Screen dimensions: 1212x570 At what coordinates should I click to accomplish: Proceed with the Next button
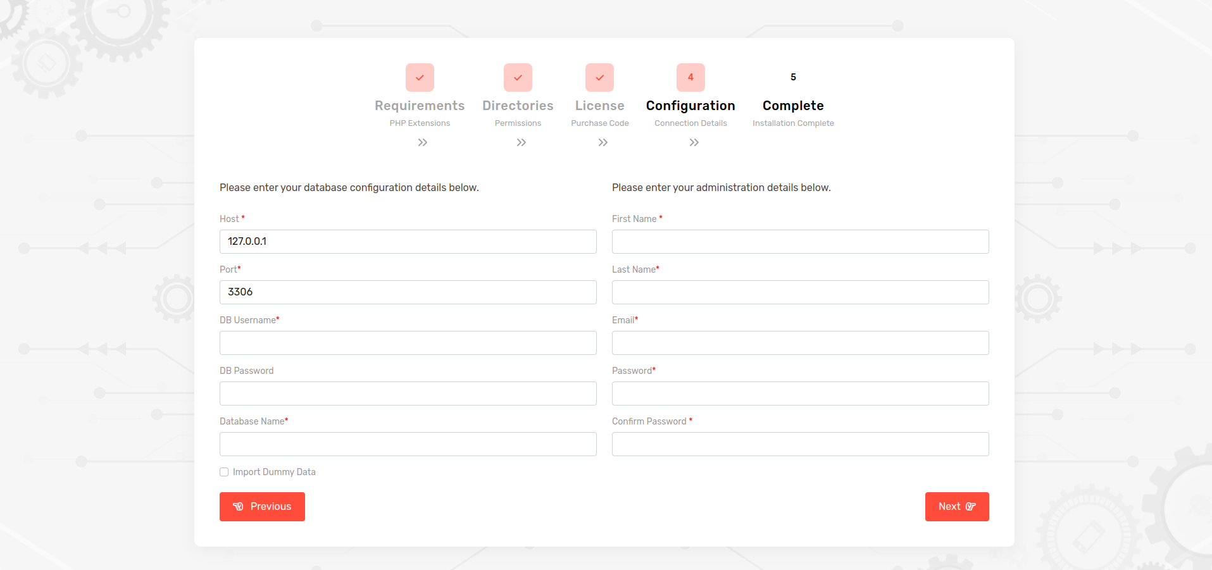(956, 507)
